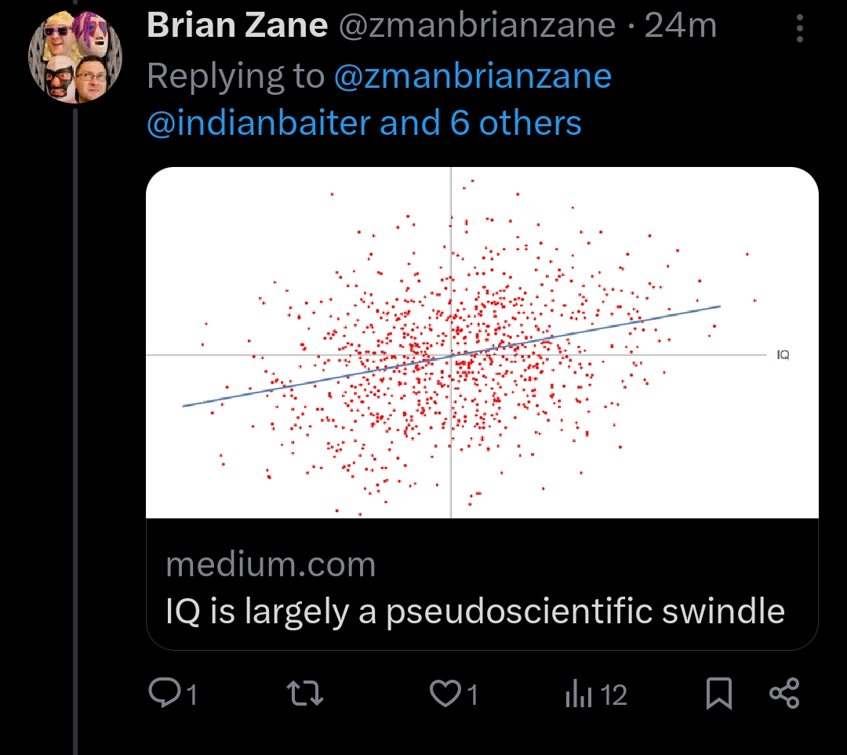The width and height of the screenshot is (847, 755).
Task: Open view analytics bar chart icon
Action: pos(579,694)
